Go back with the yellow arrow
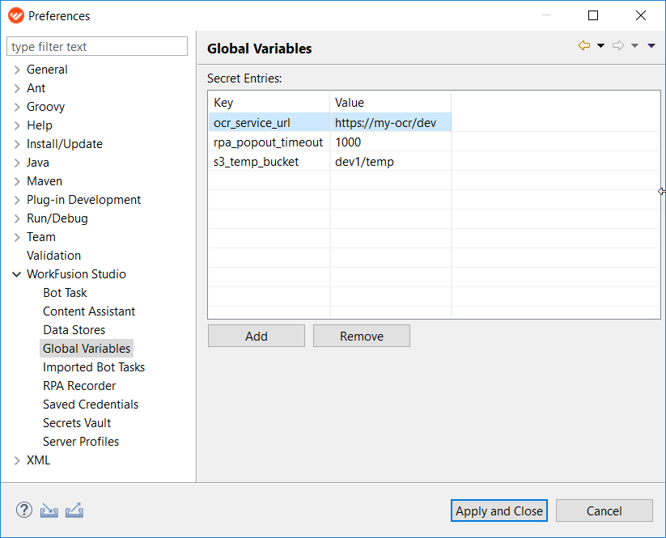Viewport: 666px width, 538px height. coord(584,45)
